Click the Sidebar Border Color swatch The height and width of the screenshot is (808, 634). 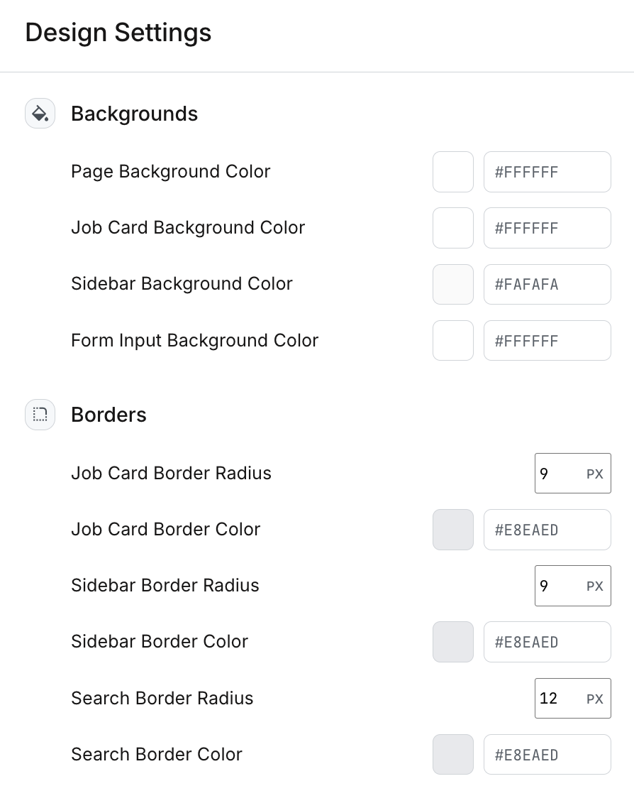tap(453, 642)
